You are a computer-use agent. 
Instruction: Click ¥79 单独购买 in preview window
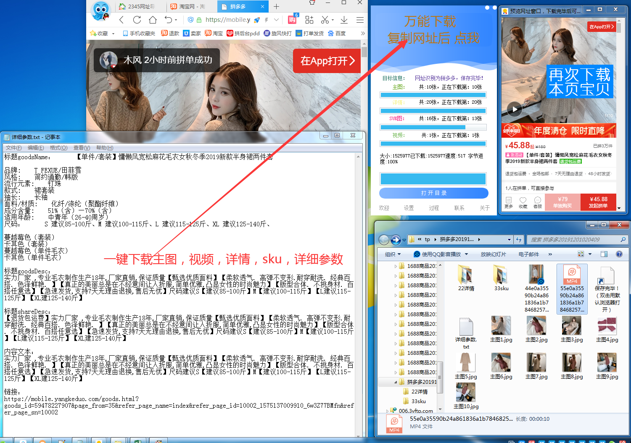[562, 202]
